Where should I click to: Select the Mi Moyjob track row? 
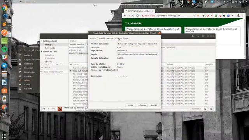(x=80, y=74)
